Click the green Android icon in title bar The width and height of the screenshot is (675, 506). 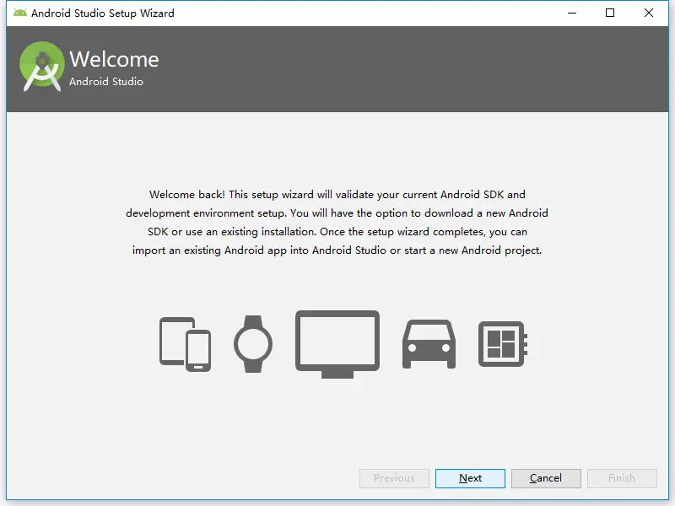(19, 13)
